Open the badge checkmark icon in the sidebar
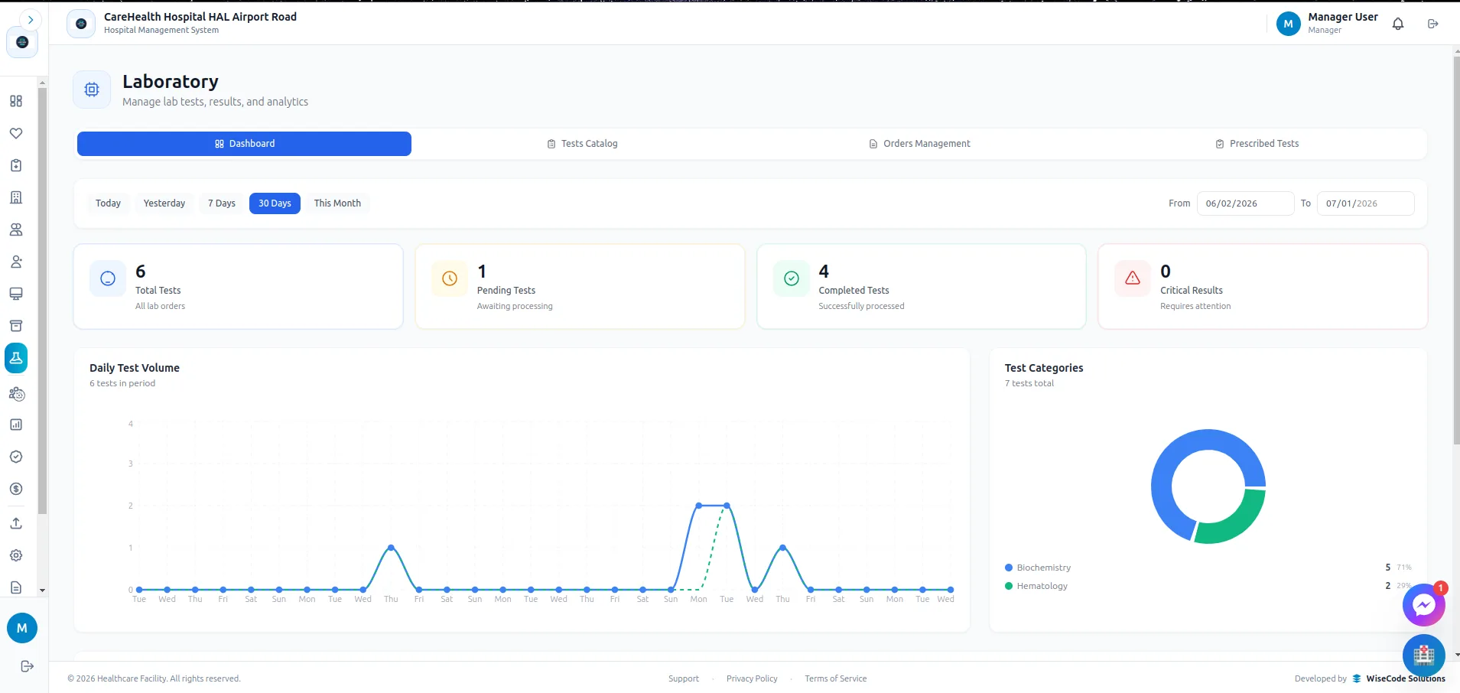 pyautogui.click(x=16, y=457)
